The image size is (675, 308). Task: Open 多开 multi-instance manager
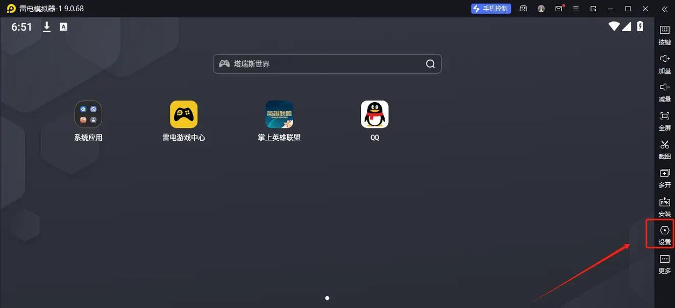pos(665,178)
